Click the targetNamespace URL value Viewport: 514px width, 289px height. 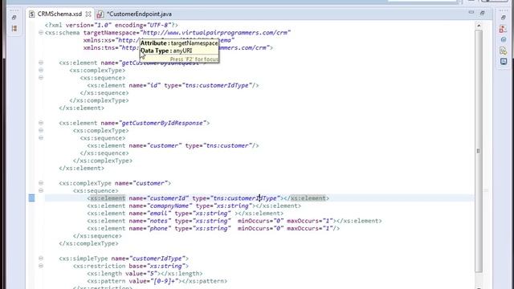215,33
